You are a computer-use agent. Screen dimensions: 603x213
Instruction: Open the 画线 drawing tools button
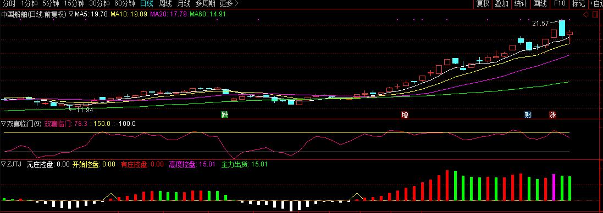(x=540, y=4)
